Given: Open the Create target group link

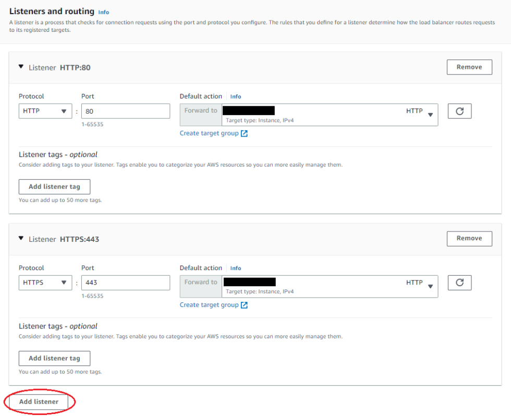Looking at the screenshot, I should tap(210, 133).
